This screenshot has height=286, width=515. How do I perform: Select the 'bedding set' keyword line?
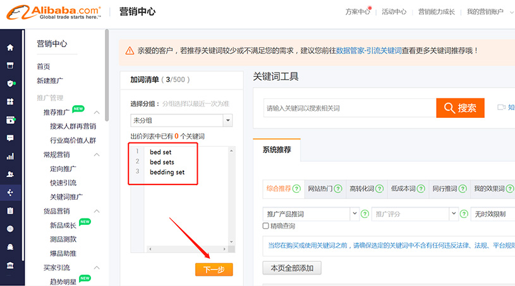pos(167,172)
